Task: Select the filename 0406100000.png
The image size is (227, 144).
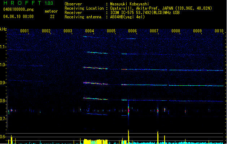Action: [18, 9]
